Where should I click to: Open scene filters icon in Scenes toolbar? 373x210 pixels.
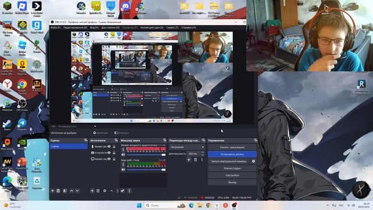coord(65,191)
